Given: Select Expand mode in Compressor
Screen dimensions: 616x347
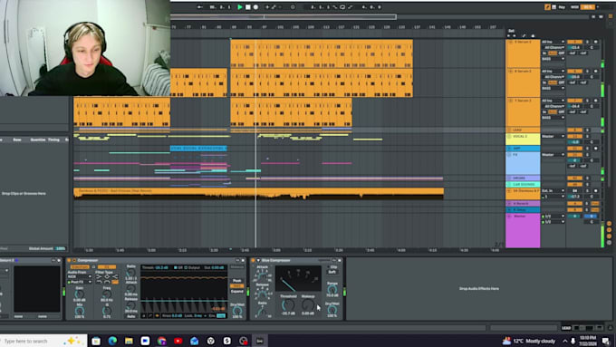Looking at the screenshot, I should point(237,291).
